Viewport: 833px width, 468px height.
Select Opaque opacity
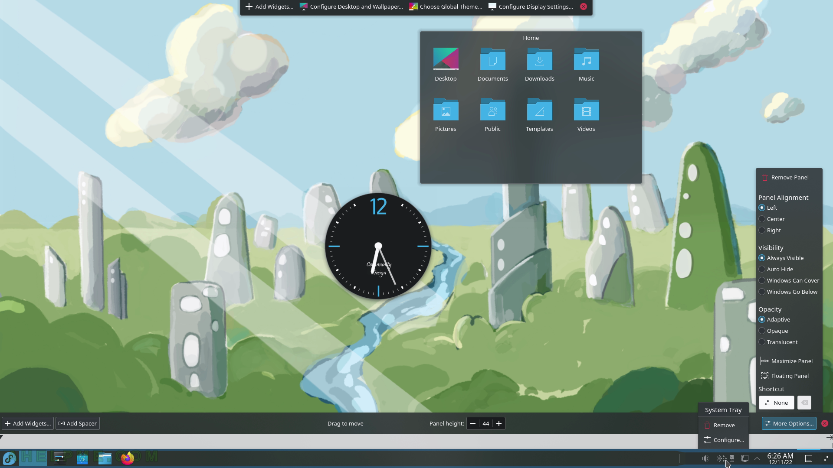tap(773, 331)
